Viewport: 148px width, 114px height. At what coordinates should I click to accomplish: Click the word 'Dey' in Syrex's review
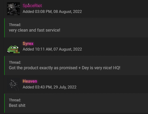pos(85,68)
